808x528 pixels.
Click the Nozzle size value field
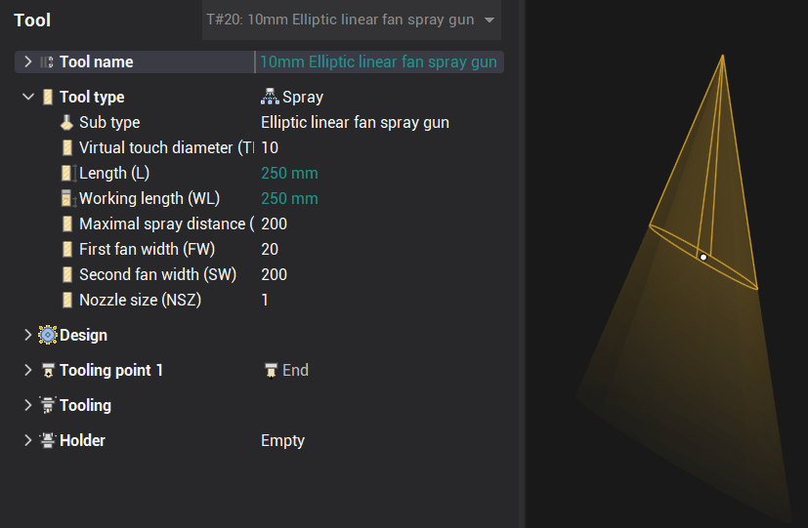coord(265,301)
